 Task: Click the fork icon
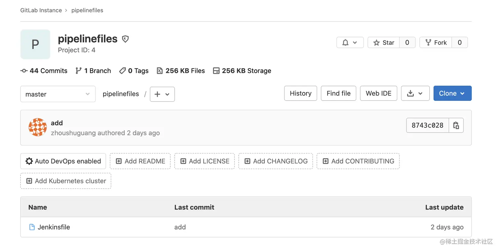(x=428, y=42)
